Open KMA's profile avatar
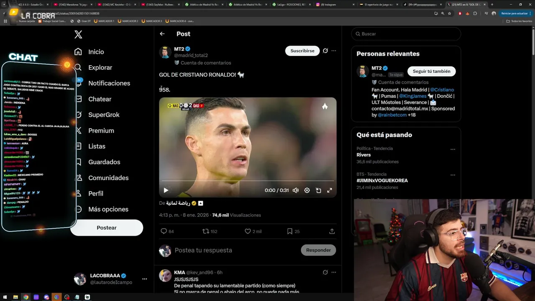 (165, 275)
